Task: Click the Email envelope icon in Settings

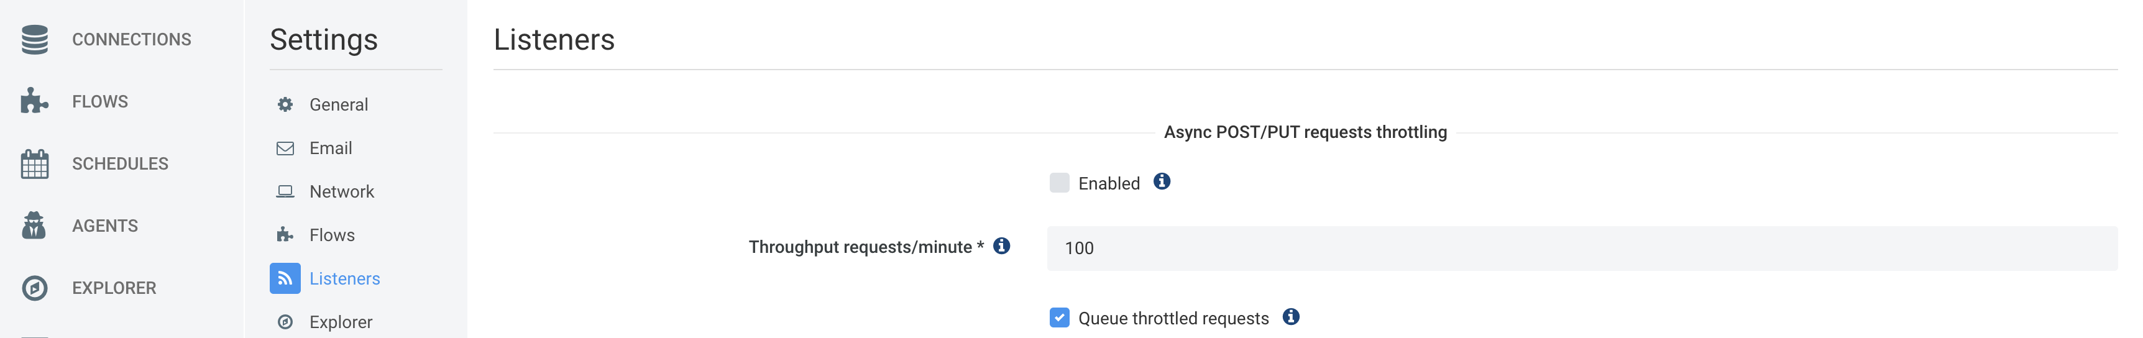Action: tap(285, 148)
